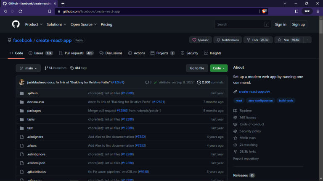Toggle the browser sidebar panel icon
The height and width of the screenshot is (181, 323).
[297, 11]
